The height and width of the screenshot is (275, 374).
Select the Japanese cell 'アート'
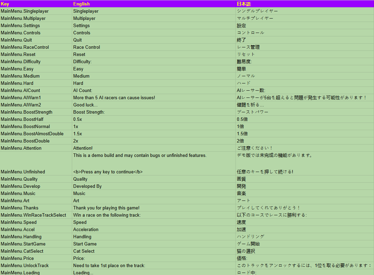click(x=305, y=200)
